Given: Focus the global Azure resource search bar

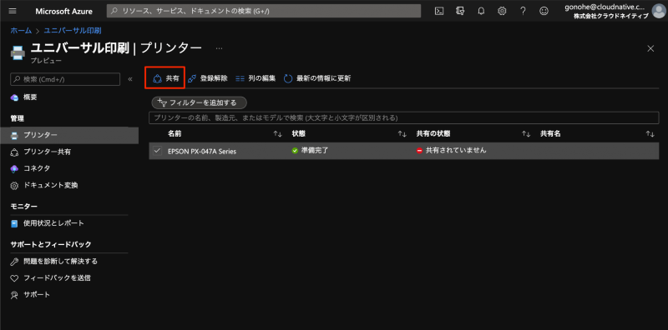Looking at the screenshot, I should tap(264, 11).
